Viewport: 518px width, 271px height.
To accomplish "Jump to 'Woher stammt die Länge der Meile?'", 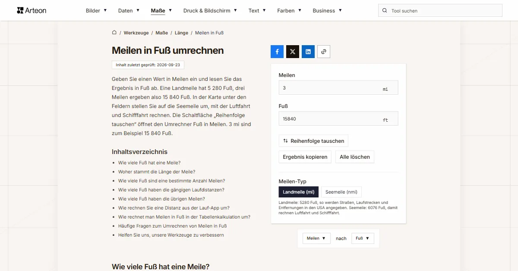I will (x=157, y=172).
